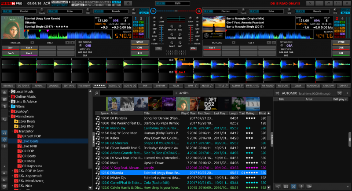The height and width of the screenshot is (191, 352).
Task: Click the left deck FILTER knob
Action: pyautogui.click(x=154, y=40)
